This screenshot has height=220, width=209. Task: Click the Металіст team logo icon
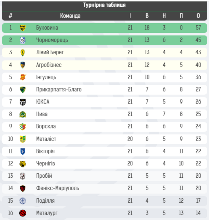(x=23, y=139)
